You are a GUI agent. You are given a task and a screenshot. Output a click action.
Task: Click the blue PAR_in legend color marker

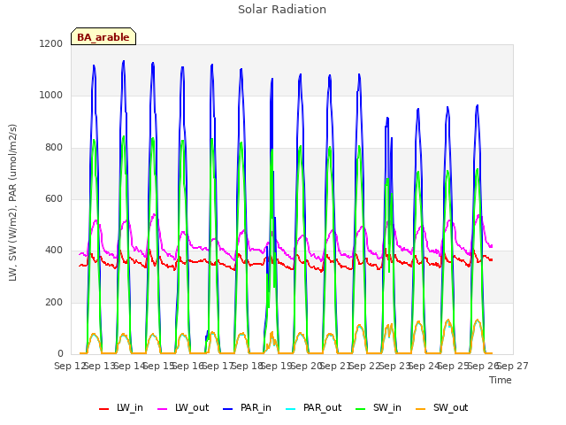click(228, 409)
